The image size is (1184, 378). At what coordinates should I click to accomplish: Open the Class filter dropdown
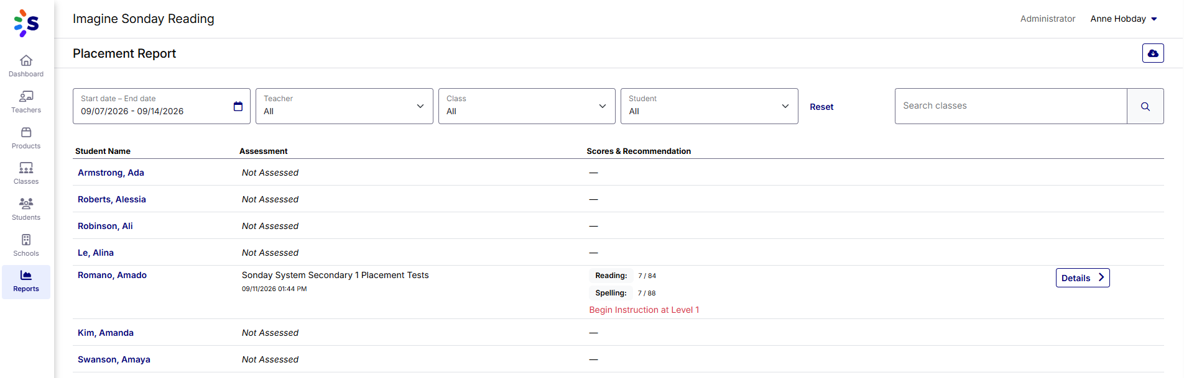pos(527,106)
